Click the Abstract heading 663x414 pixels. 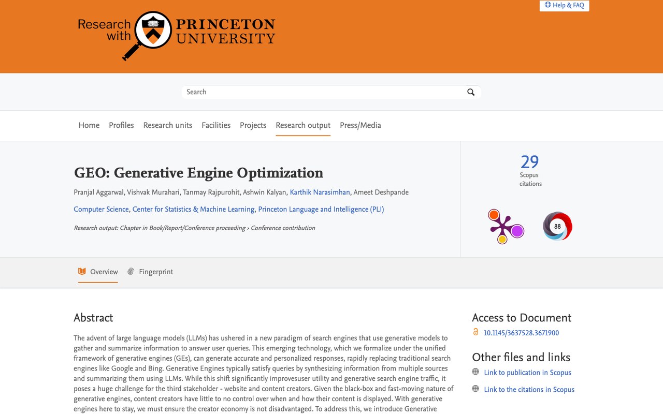(x=93, y=318)
